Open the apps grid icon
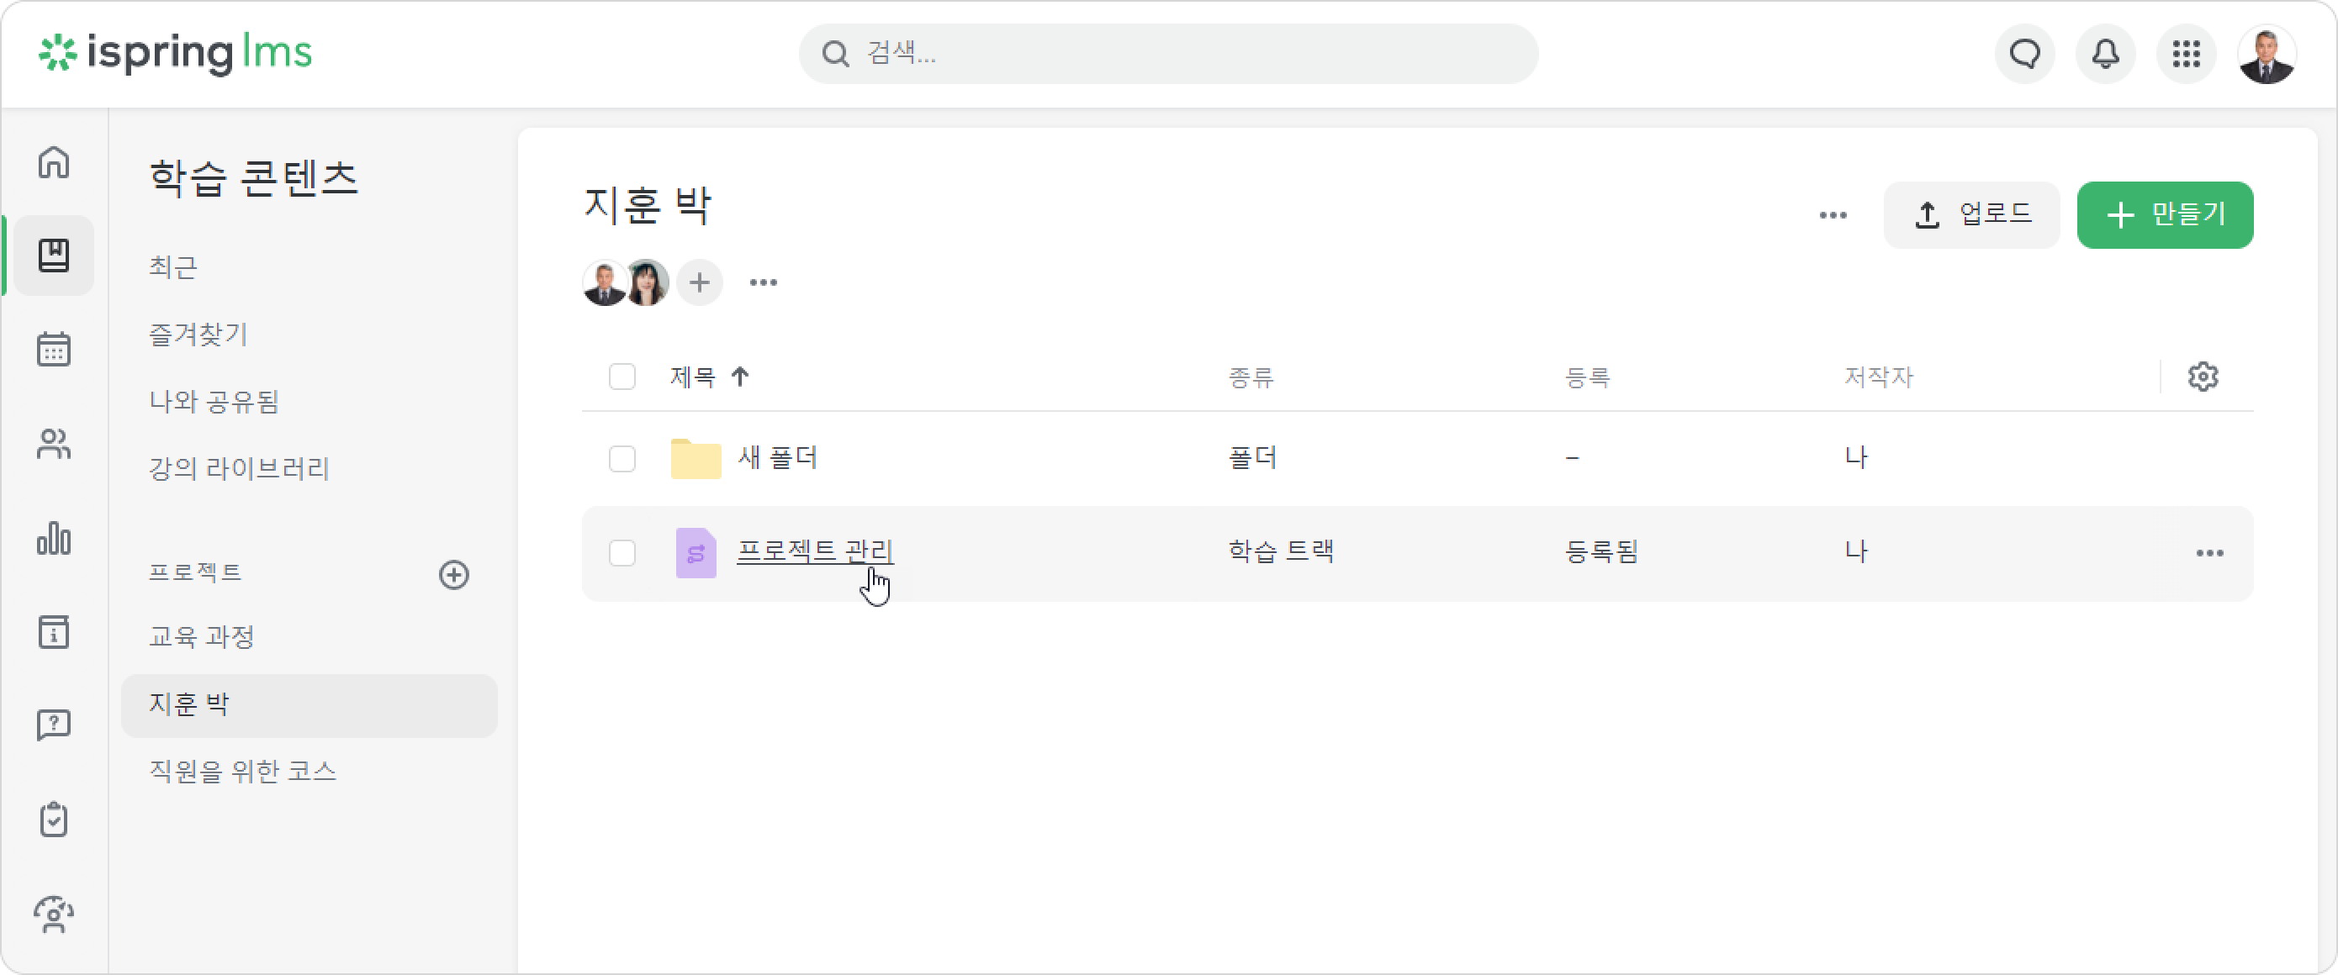The height and width of the screenshot is (975, 2338). (2186, 55)
